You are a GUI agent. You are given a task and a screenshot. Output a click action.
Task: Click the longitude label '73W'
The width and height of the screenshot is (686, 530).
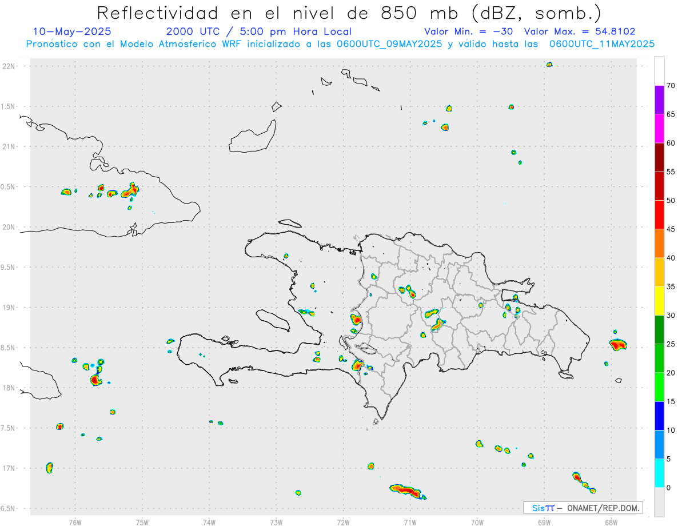coord(276,522)
